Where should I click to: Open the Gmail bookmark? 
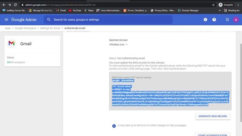point(61,11)
